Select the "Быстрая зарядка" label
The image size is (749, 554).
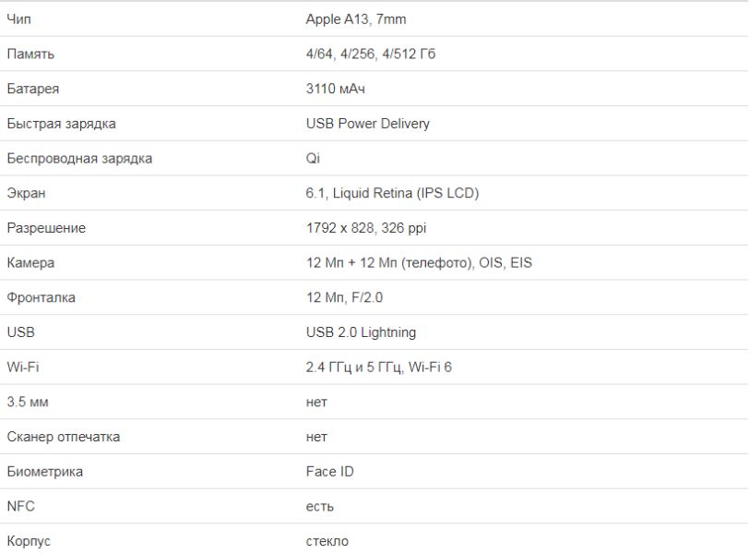tap(61, 124)
